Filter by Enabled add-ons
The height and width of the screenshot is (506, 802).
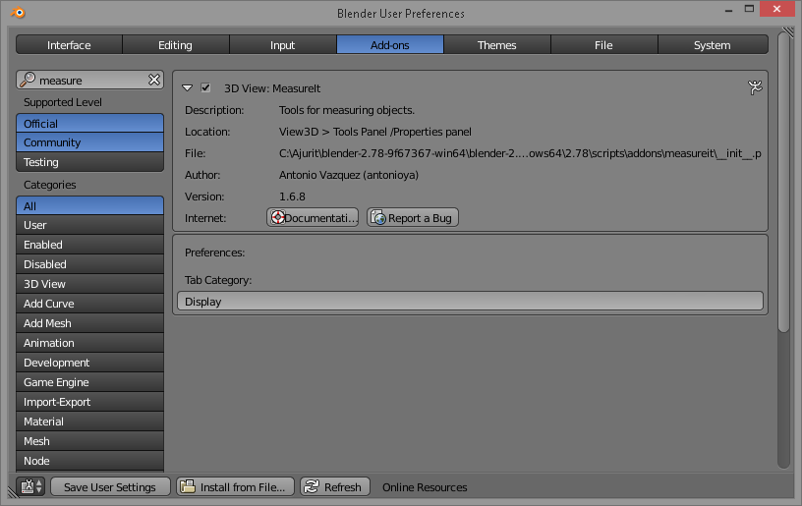click(x=90, y=245)
